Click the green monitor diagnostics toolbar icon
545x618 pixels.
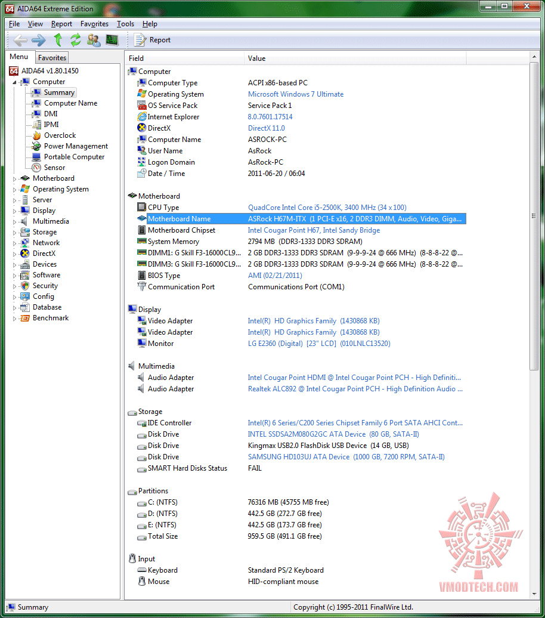[x=112, y=40]
